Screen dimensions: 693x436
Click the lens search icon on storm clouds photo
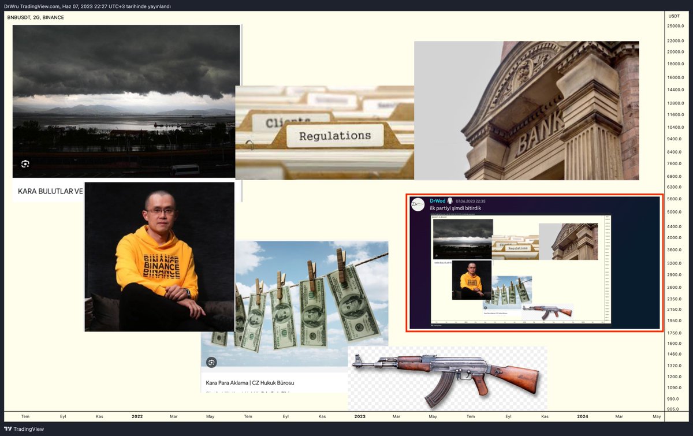[x=25, y=164]
